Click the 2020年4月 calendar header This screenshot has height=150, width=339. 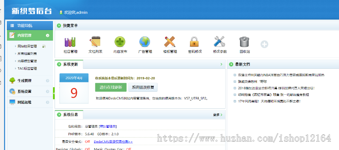(x=74, y=78)
